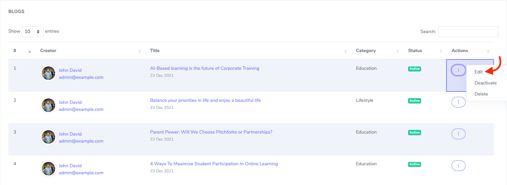Image resolution: width=507 pixels, height=185 pixels.
Task: Open the 'Parent Power' blog title link
Action: pos(211,132)
